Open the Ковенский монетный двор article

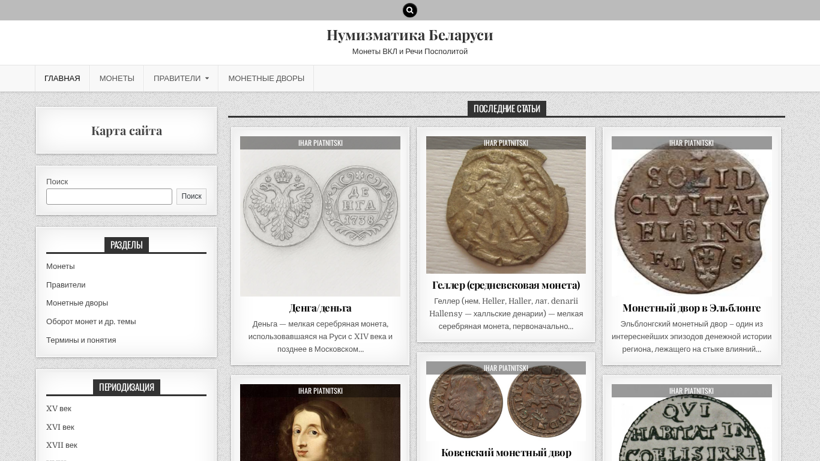click(x=506, y=452)
